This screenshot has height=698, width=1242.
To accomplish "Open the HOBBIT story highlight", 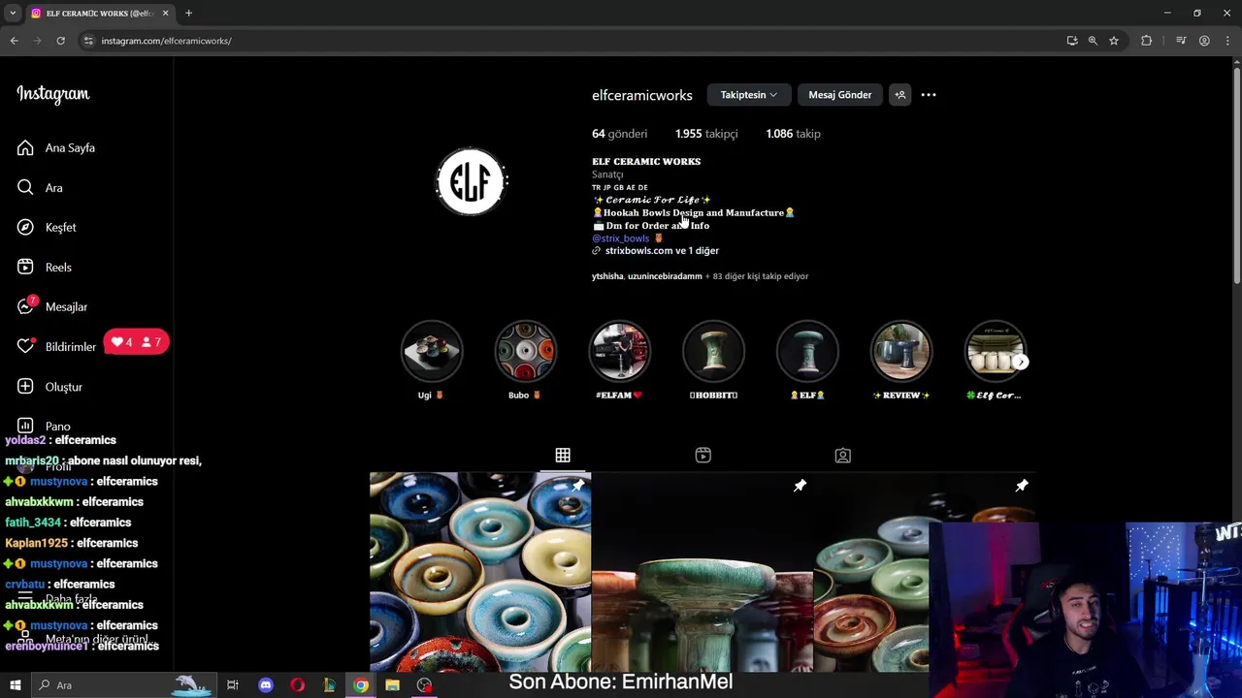I will click(x=713, y=351).
